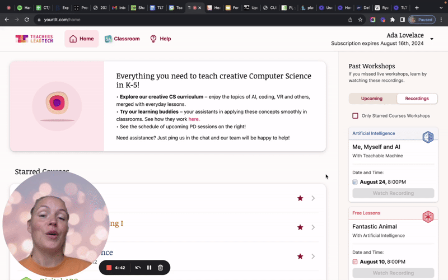
Task: Click the Free Lessons workshop badge icon
Action: 428,217
